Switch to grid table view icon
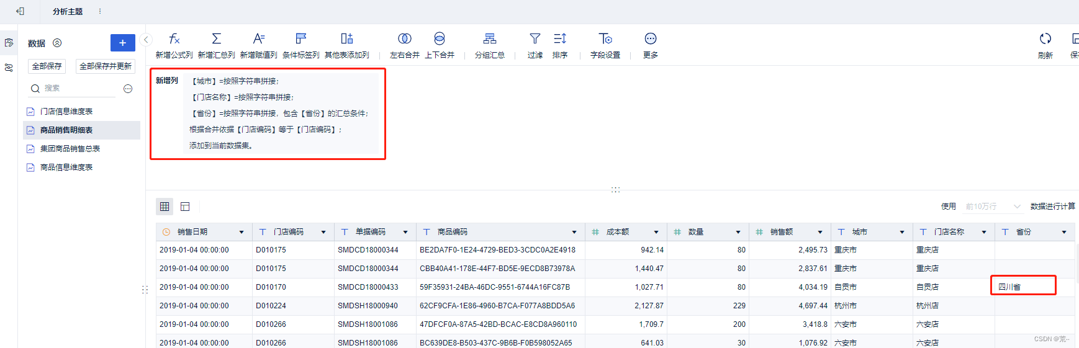This screenshot has height=348, width=1079. (165, 207)
